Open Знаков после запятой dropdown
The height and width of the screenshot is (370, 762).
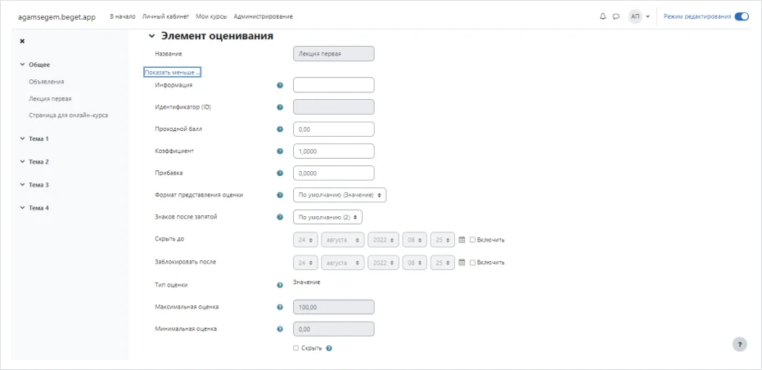327,217
